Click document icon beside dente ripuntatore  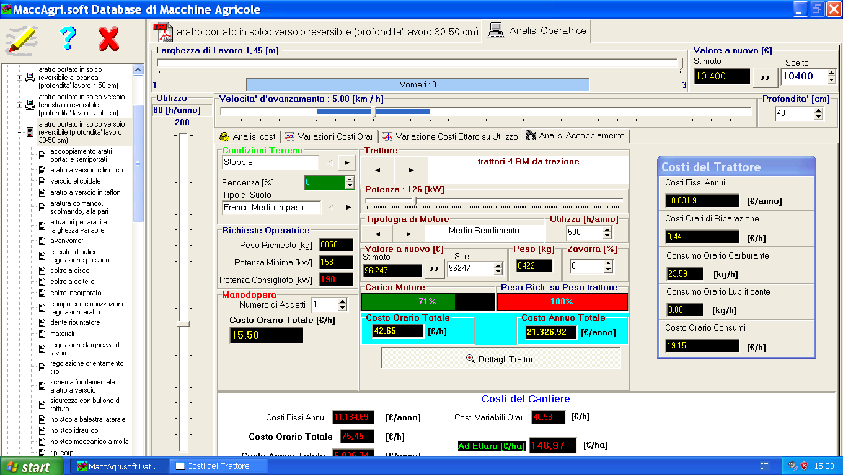(x=42, y=322)
